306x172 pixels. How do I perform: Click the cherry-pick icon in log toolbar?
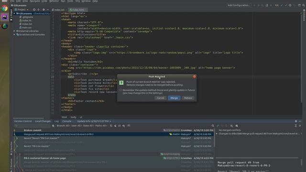[115, 126]
